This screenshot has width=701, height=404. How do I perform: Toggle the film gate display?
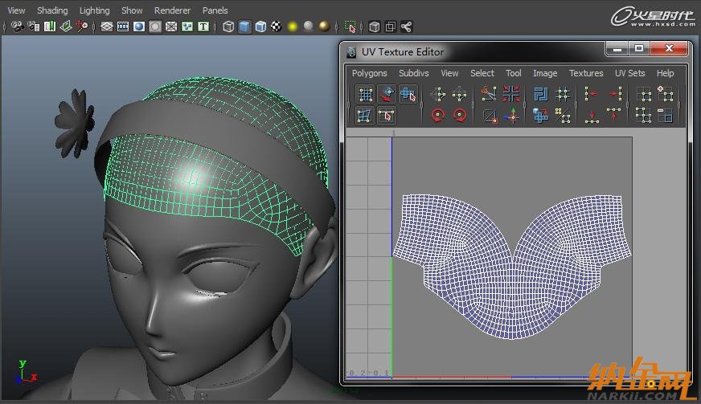pos(122,27)
